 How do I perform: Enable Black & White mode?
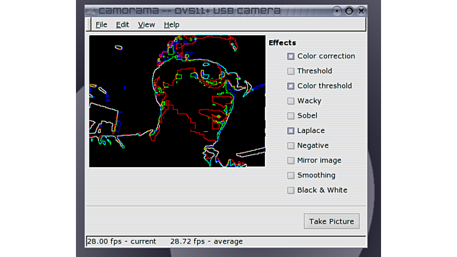(x=290, y=190)
